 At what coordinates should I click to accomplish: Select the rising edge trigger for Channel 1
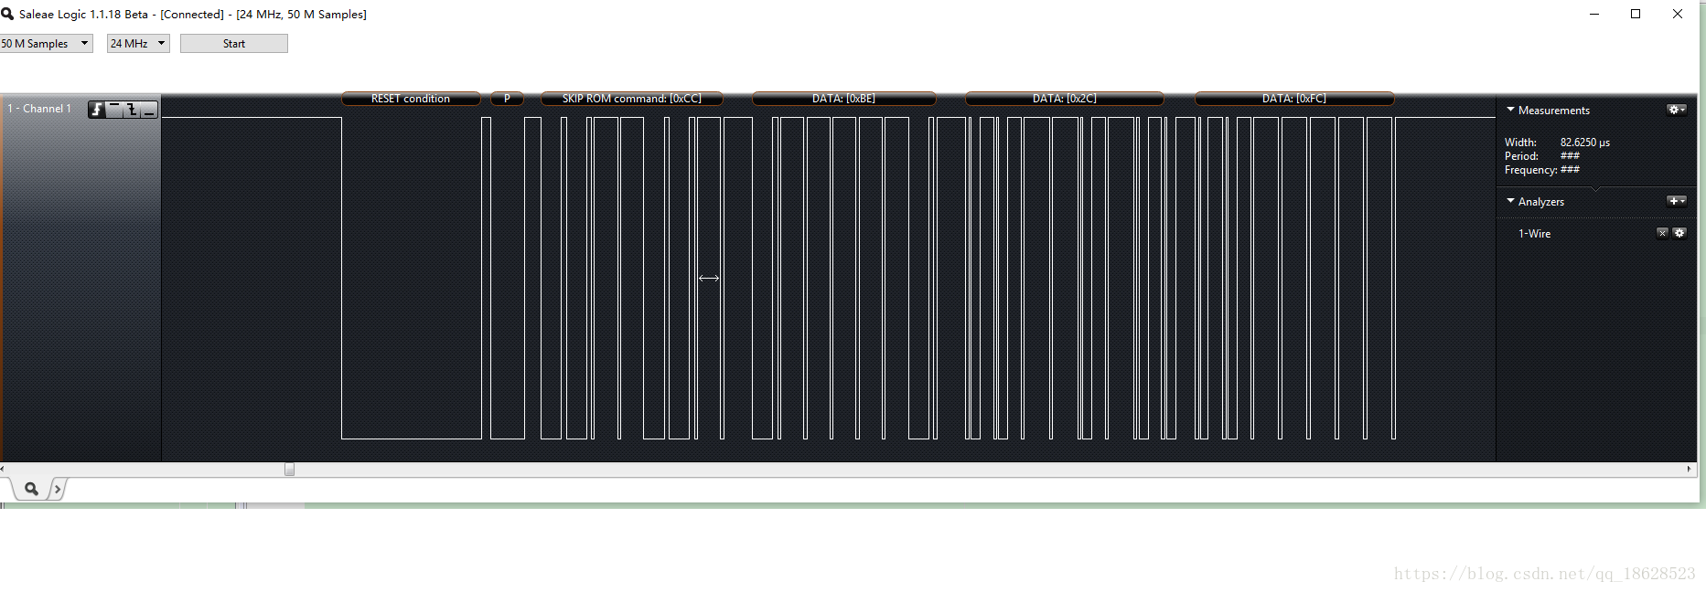97,110
